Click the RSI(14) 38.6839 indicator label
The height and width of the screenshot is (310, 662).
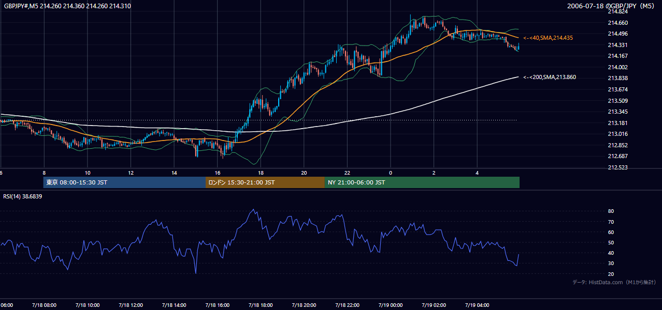click(23, 197)
